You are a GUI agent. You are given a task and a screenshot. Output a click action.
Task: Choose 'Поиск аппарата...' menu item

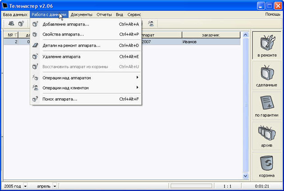click(x=60, y=99)
